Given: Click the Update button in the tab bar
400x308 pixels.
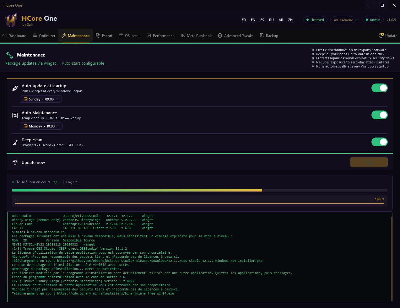Looking at the screenshot, I should pos(388,36).
